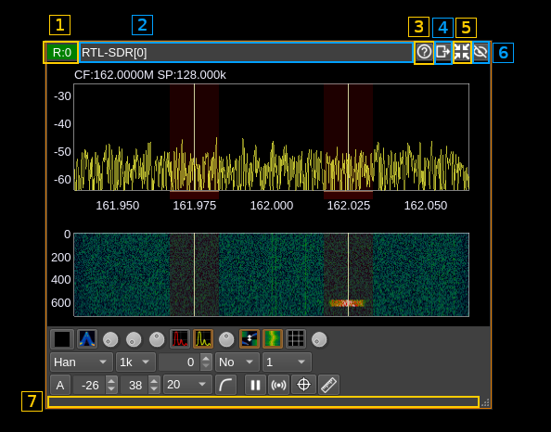This screenshot has height=432, width=551.
Task: Toggle the red max hold spectrum icon
Action: (180, 339)
